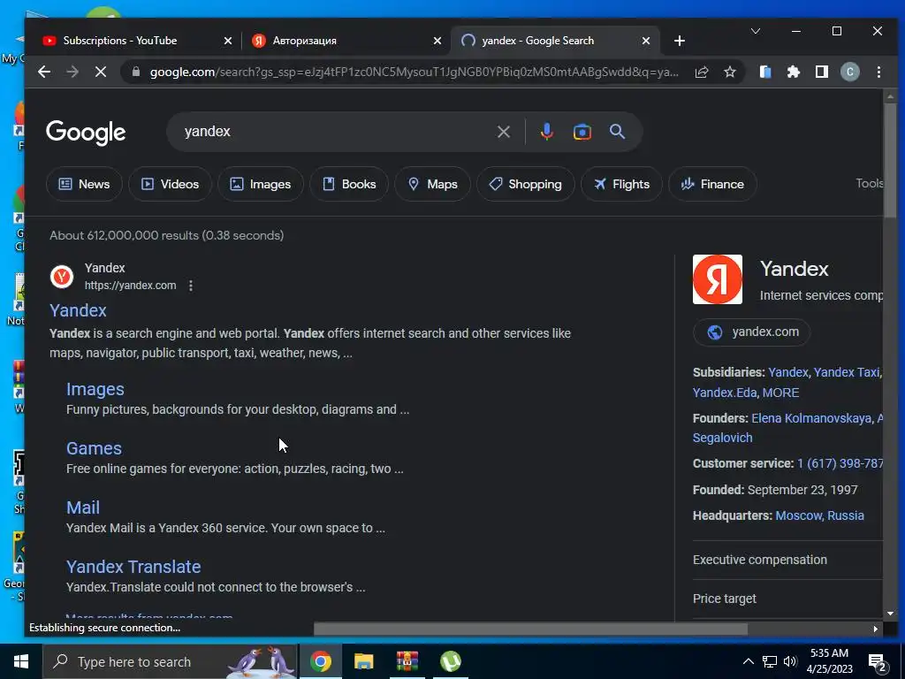Open the Yandex Taxi subsidiary link
Screen dimensions: 905x679
click(x=846, y=372)
